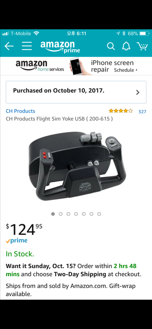
Task: Tap the Amazon Prime logo
Action: click(x=60, y=47)
